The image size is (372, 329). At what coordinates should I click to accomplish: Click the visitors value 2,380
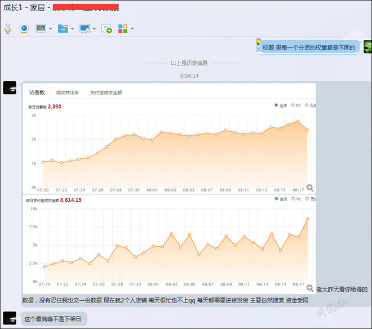tap(55, 106)
